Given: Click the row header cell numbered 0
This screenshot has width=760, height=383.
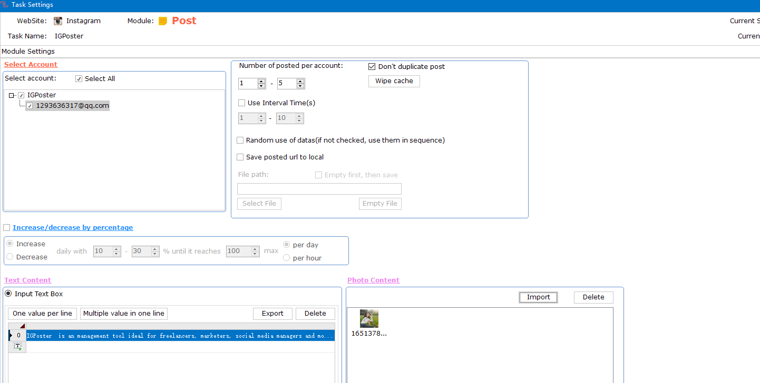Looking at the screenshot, I should tap(18, 336).
